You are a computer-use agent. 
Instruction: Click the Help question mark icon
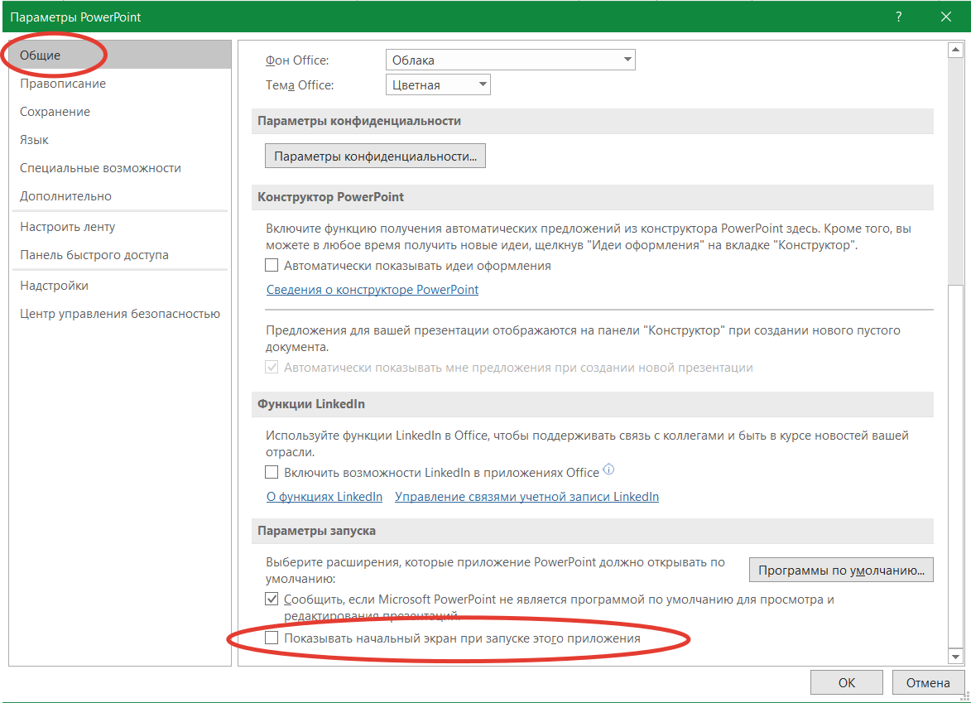click(899, 17)
